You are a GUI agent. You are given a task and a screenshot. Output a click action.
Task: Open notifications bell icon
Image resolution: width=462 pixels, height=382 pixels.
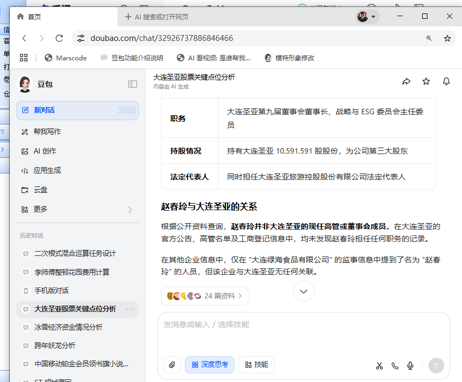pos(446,81)
